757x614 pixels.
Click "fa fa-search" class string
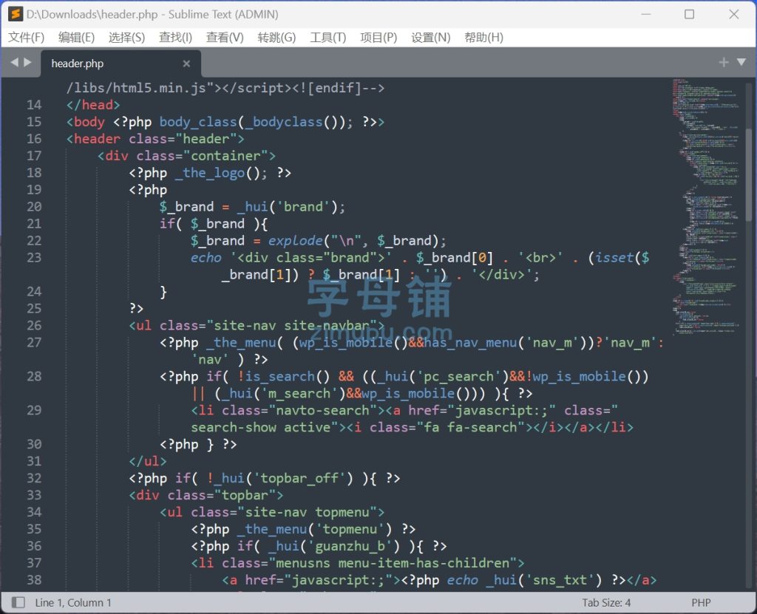click(x=471, y=427)
